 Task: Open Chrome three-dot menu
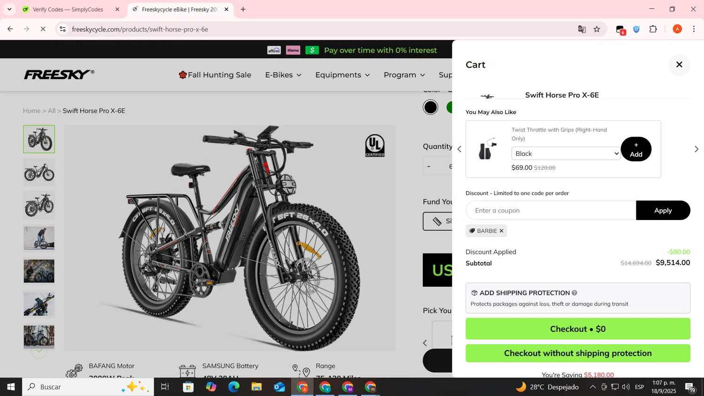point(694,29)
